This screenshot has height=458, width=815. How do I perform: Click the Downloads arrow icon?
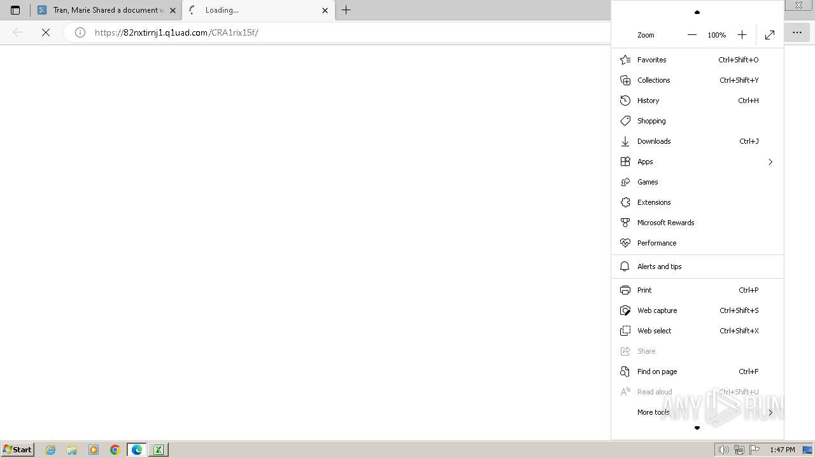pos(625,141)
